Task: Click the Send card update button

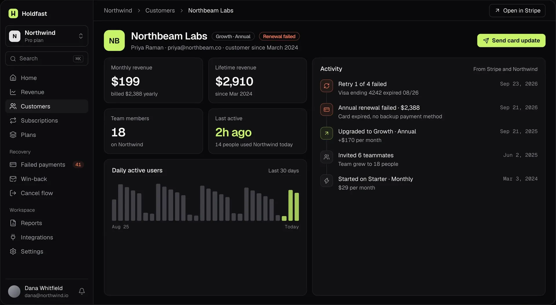Action: pyautogui.click(x=511, y=41)
